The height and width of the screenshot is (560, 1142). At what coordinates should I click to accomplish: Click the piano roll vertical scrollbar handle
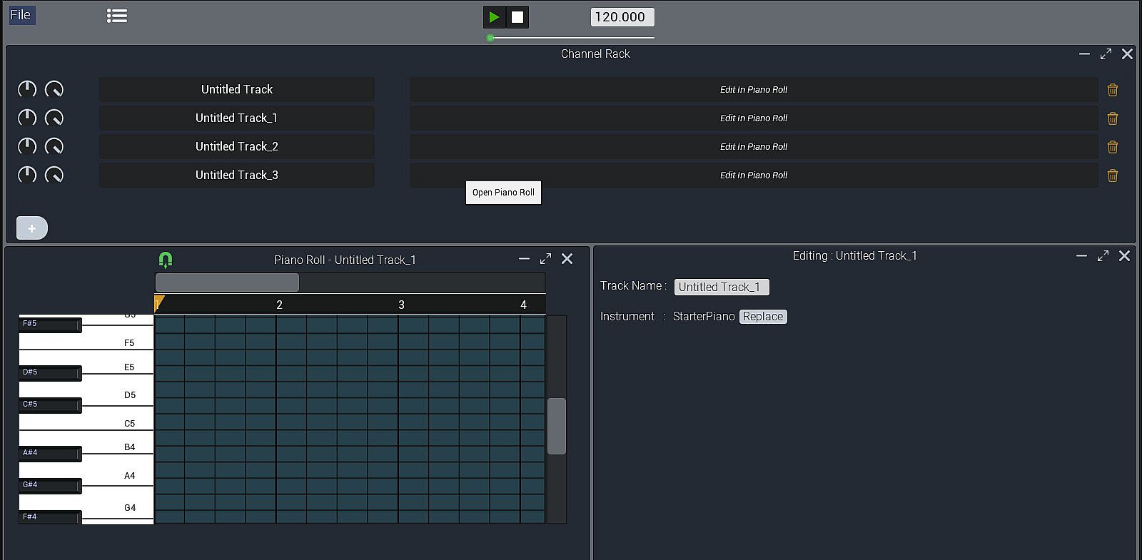click(557, 426)
